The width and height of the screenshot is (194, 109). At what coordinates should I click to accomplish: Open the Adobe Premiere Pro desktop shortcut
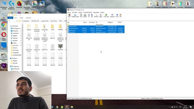click(4, 66)
